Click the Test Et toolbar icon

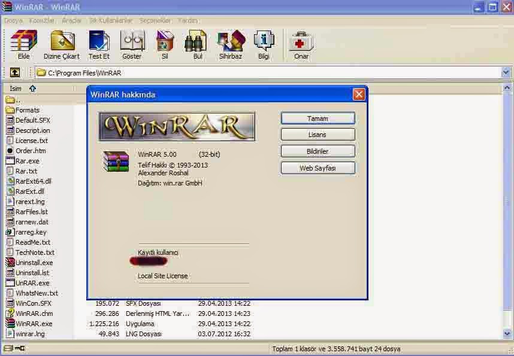(x=99, y=45)
